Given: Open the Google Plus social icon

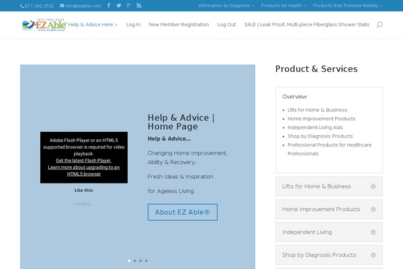Looking at the screenshot, I should point(128,5).
